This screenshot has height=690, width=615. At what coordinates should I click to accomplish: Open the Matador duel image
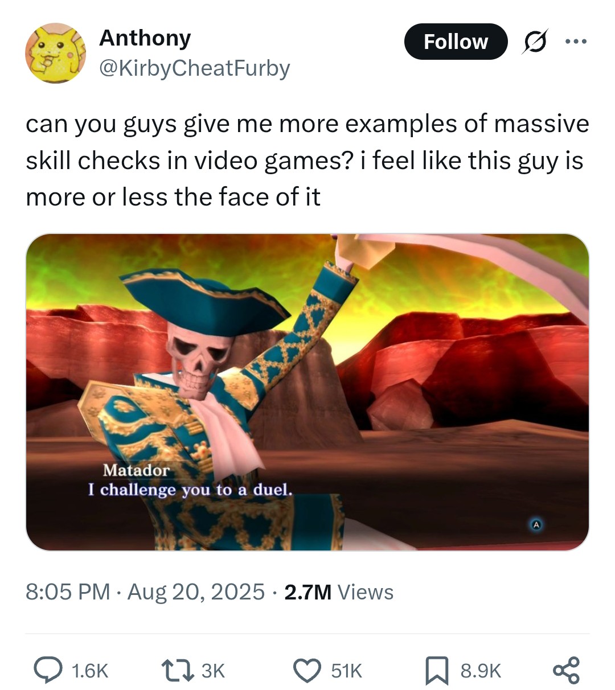[307, 392]
